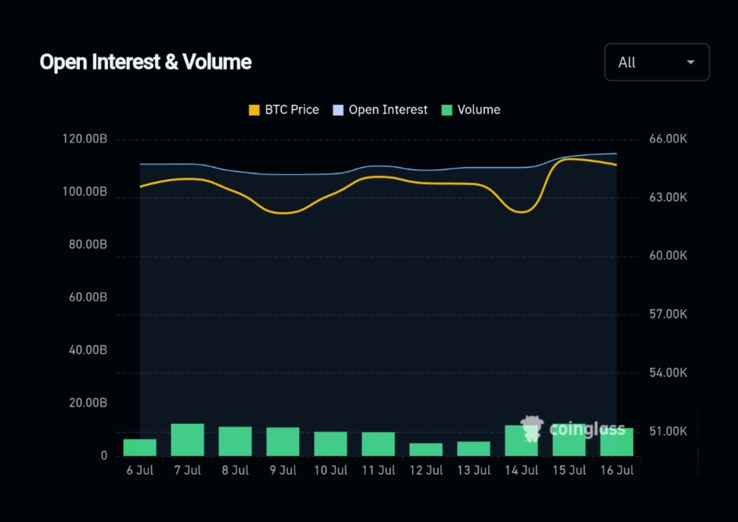Select the 13 Jul volume bar
Image resolution: width=738 pixels, height=522 pixels.
pos(473,449)
